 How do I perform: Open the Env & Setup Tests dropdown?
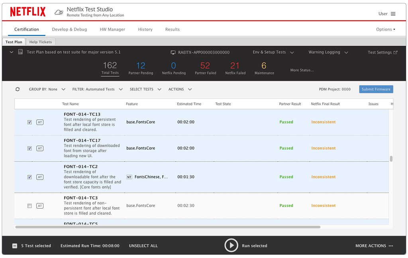(273, 52)
